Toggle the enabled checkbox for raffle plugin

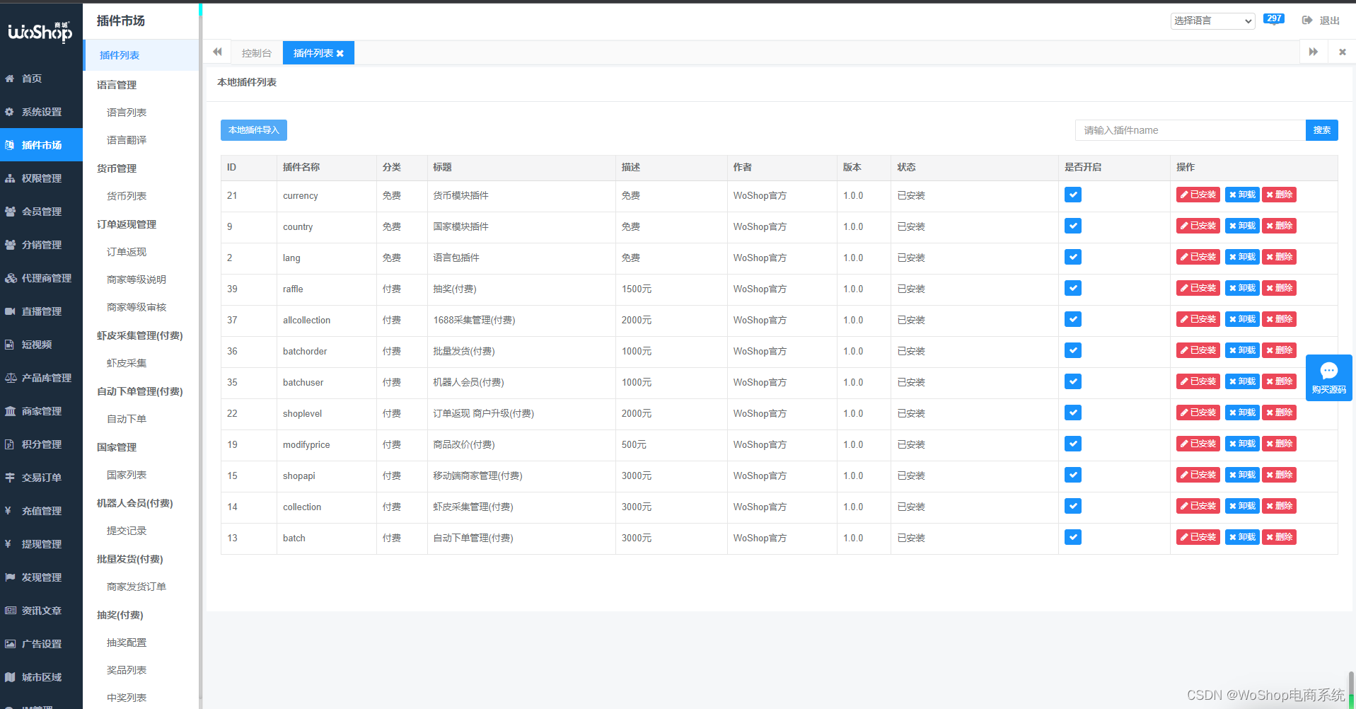(x=1073, y=289)
